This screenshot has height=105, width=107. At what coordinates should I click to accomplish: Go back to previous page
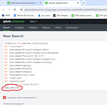[x=3, y=10]
